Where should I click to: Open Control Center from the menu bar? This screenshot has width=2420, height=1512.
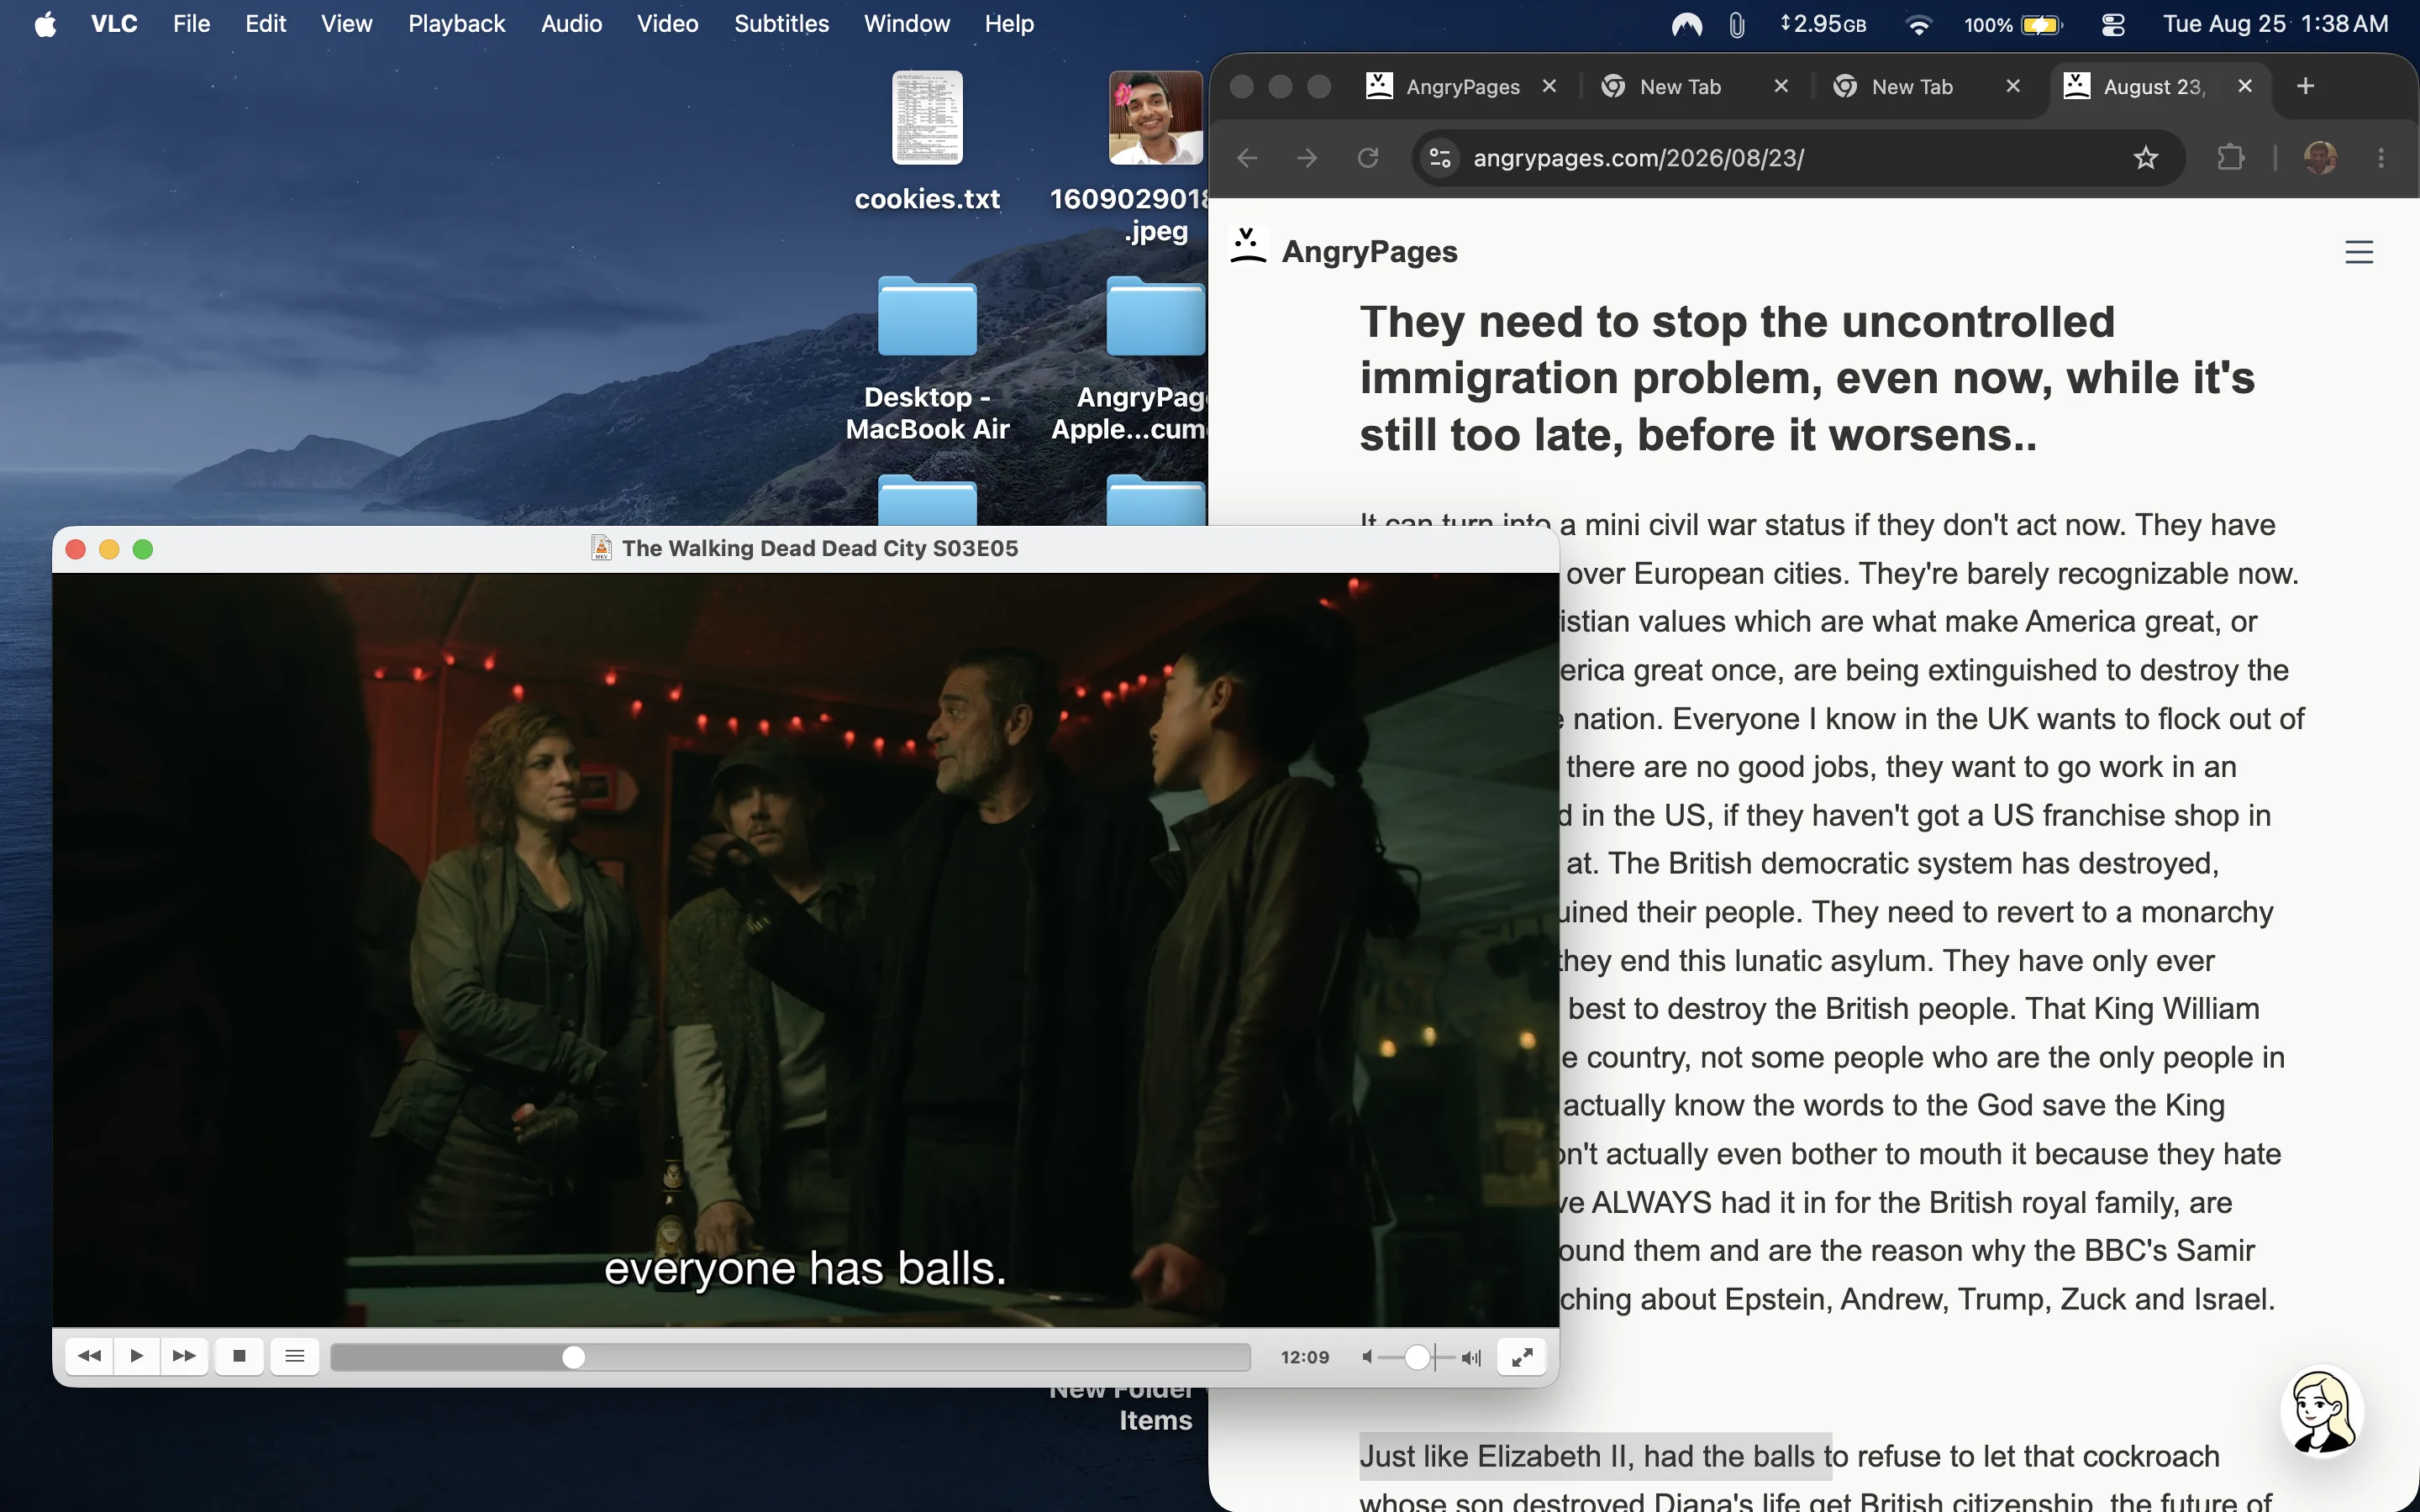[x=2112, y=24]
